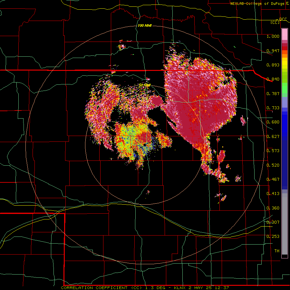Click the 0.947 scale value
This screenshot has width=290, height=290.
[x=273, y=51]
